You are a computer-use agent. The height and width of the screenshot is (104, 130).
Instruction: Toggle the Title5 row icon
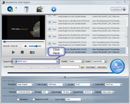[49, 29]
